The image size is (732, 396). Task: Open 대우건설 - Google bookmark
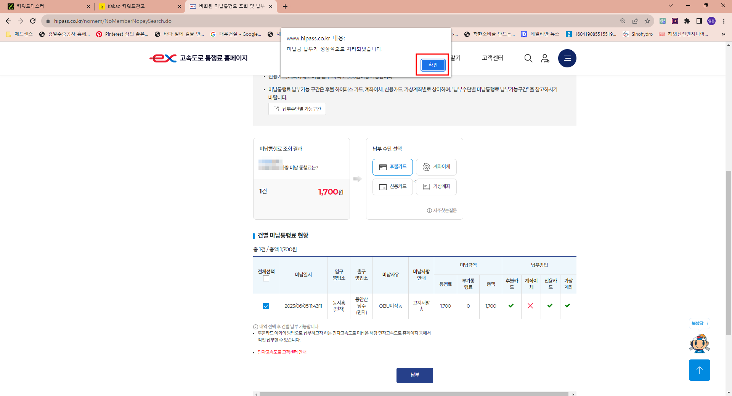click(236, 34)
